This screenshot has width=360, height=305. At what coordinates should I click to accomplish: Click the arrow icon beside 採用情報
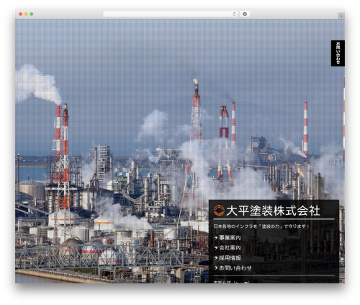coord(216,258)
